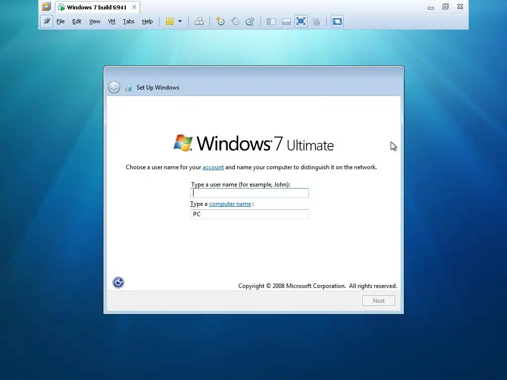Show or hide the library sidebar
The height and width of the screenshot is (380, 507).
tap(271, 21)
